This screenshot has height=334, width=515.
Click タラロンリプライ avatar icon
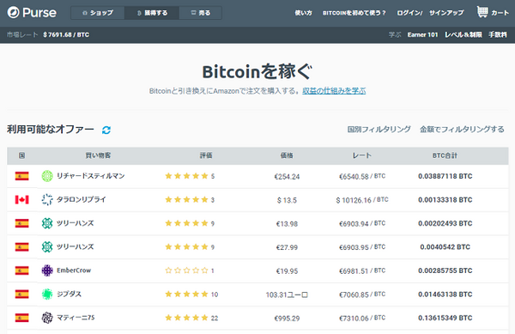pyautogui.click(x=47, y=200)
